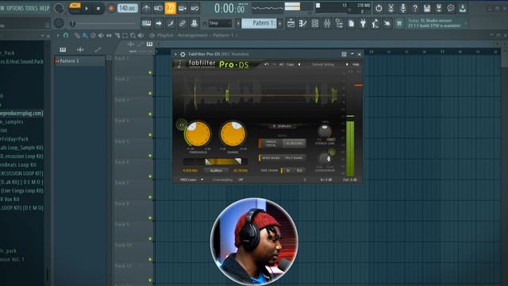Click the Pro-DS A/B compare button
Image resolution: width=508 pixels, height=286 pixels.
pyautogui.click(x=282, y=64)
